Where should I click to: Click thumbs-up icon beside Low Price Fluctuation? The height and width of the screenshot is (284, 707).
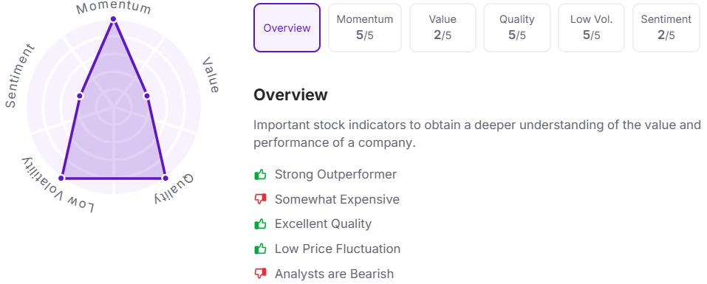(x=260, y=249)
